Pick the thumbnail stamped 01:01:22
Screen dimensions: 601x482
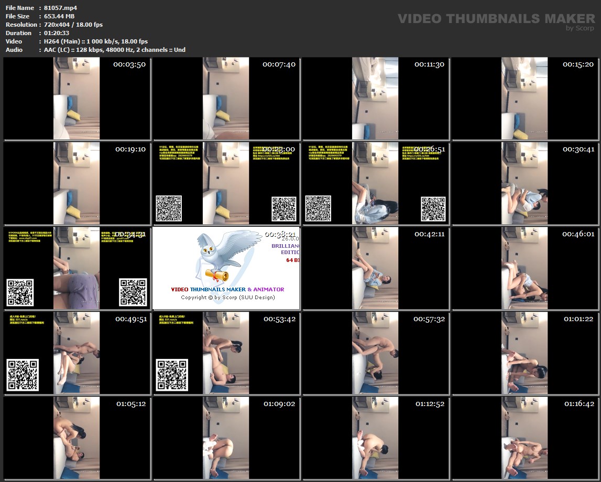(x=524, y=353)
